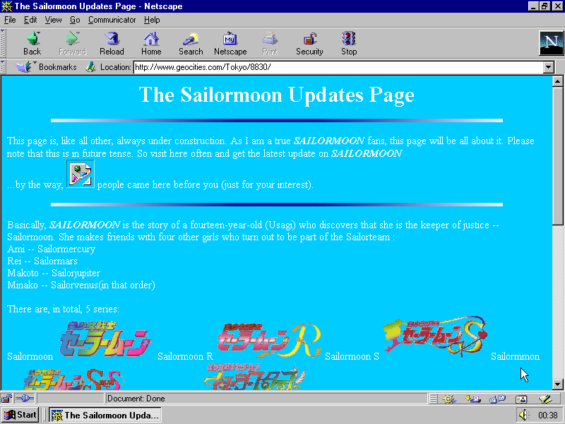Click the Sailormoon SuperS logo image
This screenshot has height=424, width=565.
tap(74, 379)
